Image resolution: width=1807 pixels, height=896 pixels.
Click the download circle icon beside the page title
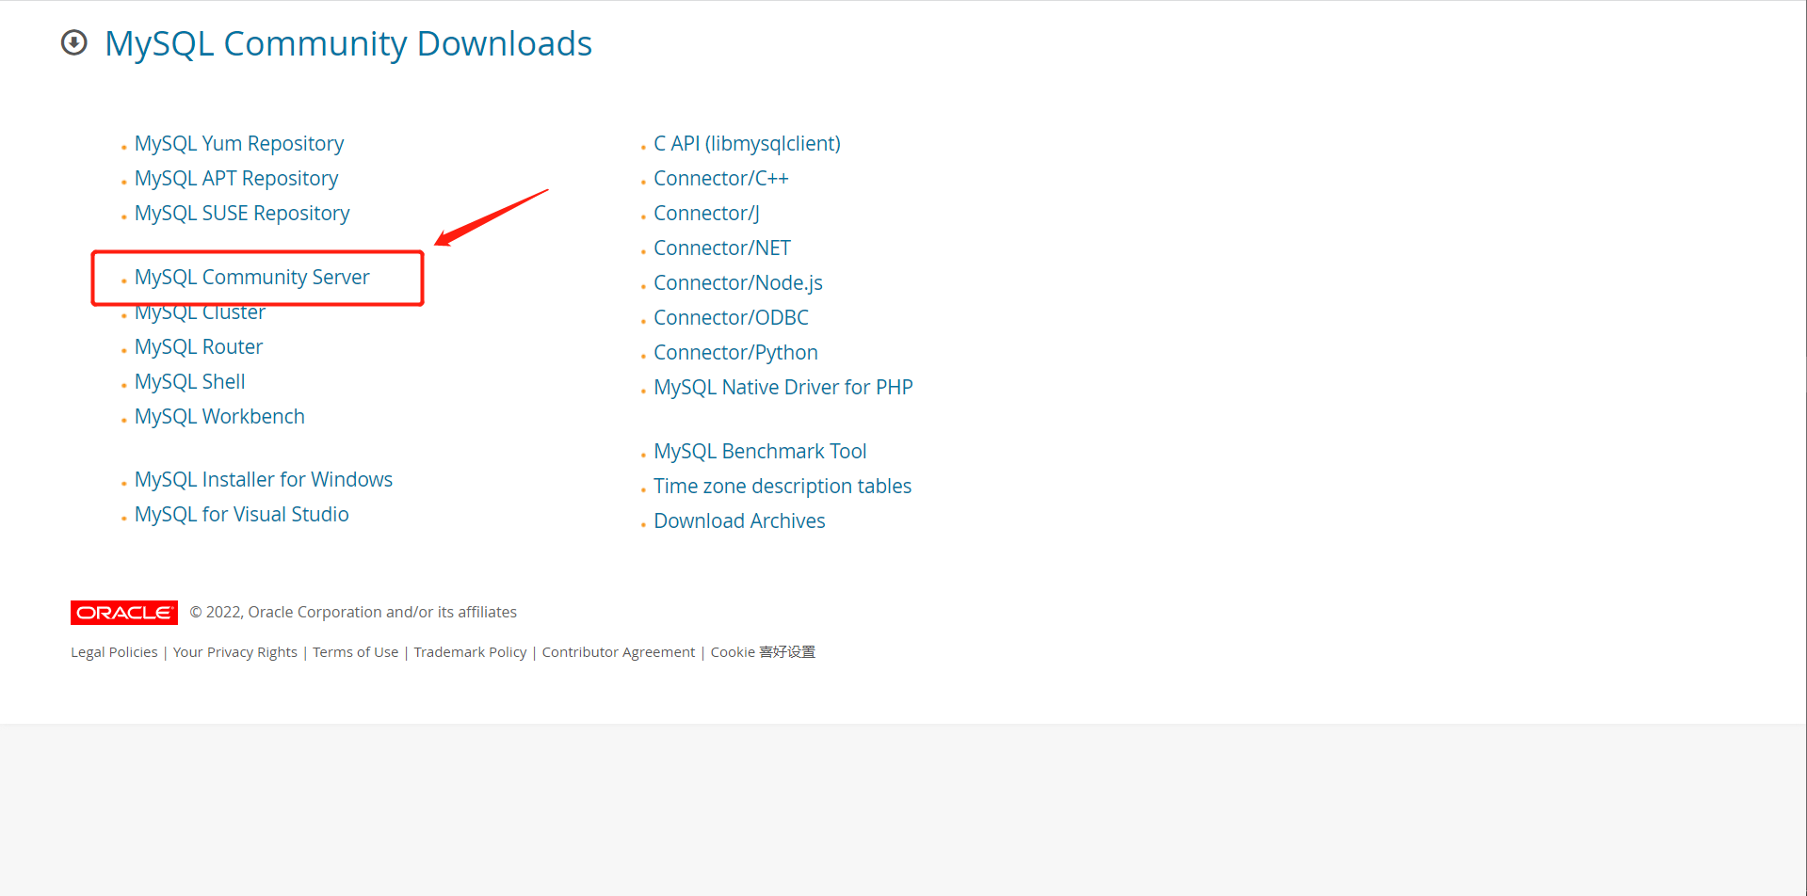click(x=74, y=43)
